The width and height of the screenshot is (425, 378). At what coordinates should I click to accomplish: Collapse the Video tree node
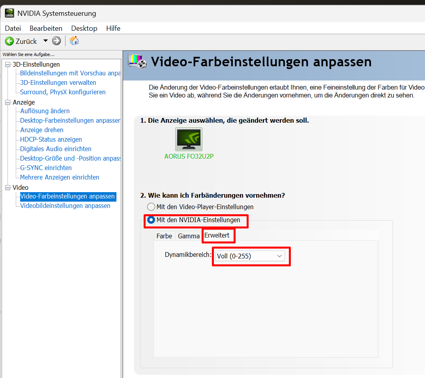click(x=8, y=187)
